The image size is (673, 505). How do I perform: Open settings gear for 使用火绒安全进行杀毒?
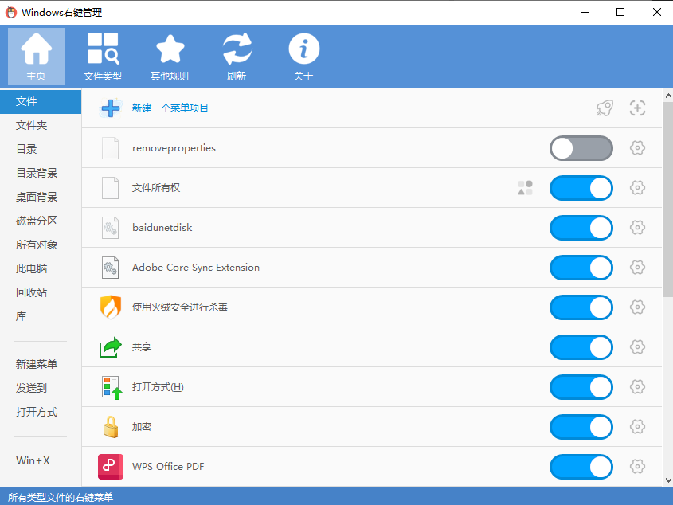[637, 307]
